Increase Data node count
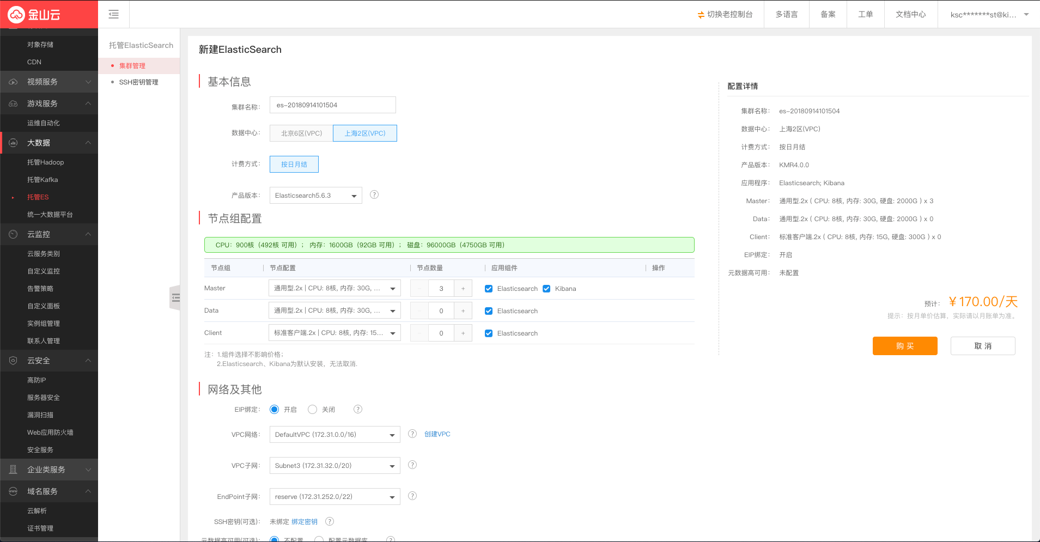Image resolution: width=1040 pixels, height=542 pixels. pos(463,310)
